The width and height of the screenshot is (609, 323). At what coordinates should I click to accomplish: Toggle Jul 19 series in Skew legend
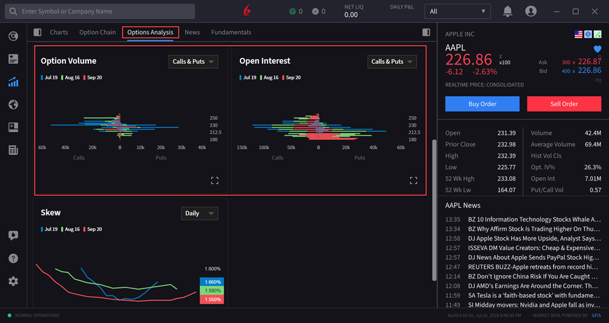coord(49,229)
